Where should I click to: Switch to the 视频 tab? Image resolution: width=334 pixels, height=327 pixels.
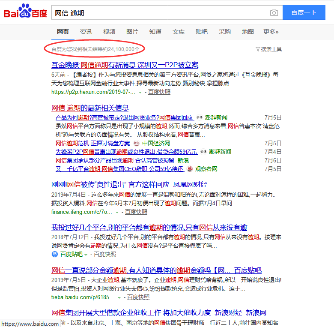[x=109, y=32]
